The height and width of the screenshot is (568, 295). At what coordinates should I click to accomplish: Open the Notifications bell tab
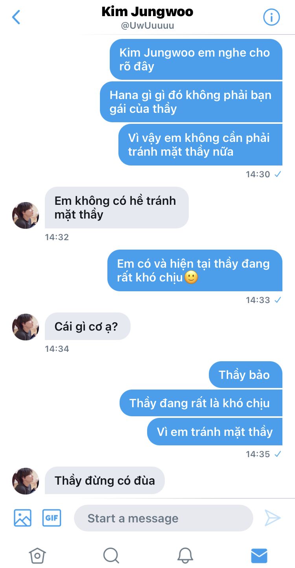click(x=185, y=555)
